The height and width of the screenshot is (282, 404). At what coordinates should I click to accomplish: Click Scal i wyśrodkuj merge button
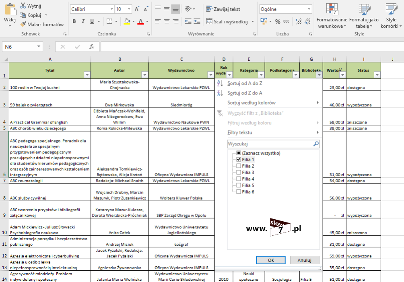tap(227, 21)
